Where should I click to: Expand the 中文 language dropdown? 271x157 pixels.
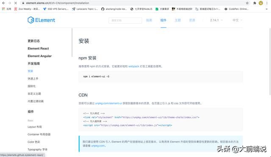pyautogui.click(x=237, y=20)
